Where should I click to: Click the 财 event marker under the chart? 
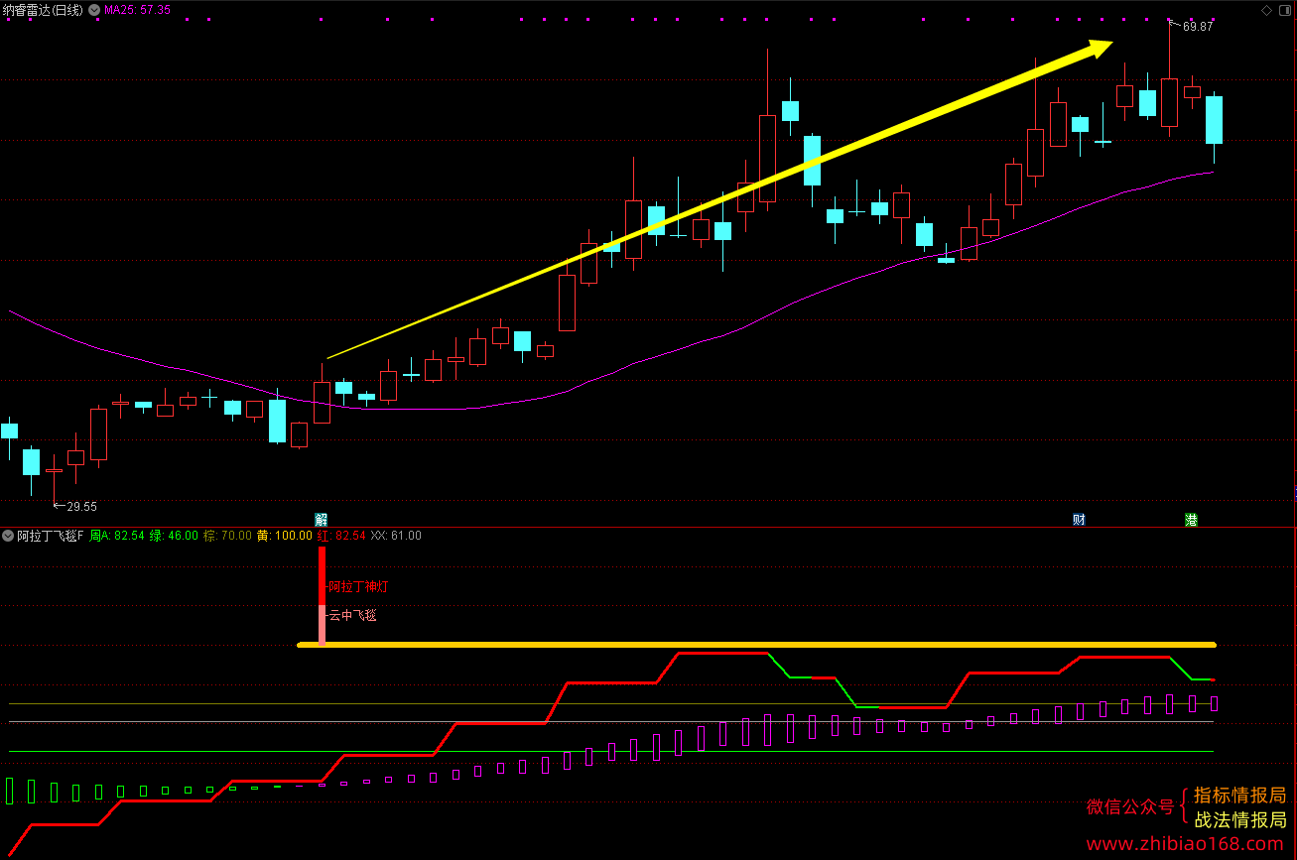click(x=1079, y=520)
